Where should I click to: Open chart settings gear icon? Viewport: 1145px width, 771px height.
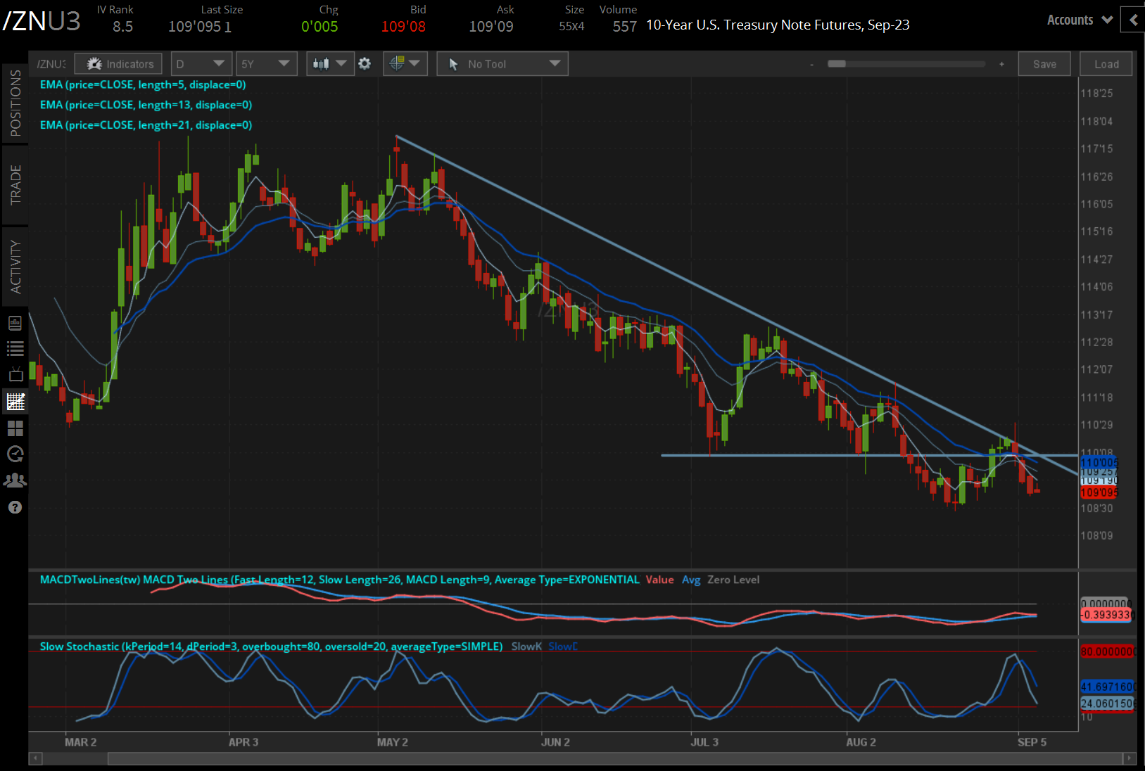tap(365, 64)
